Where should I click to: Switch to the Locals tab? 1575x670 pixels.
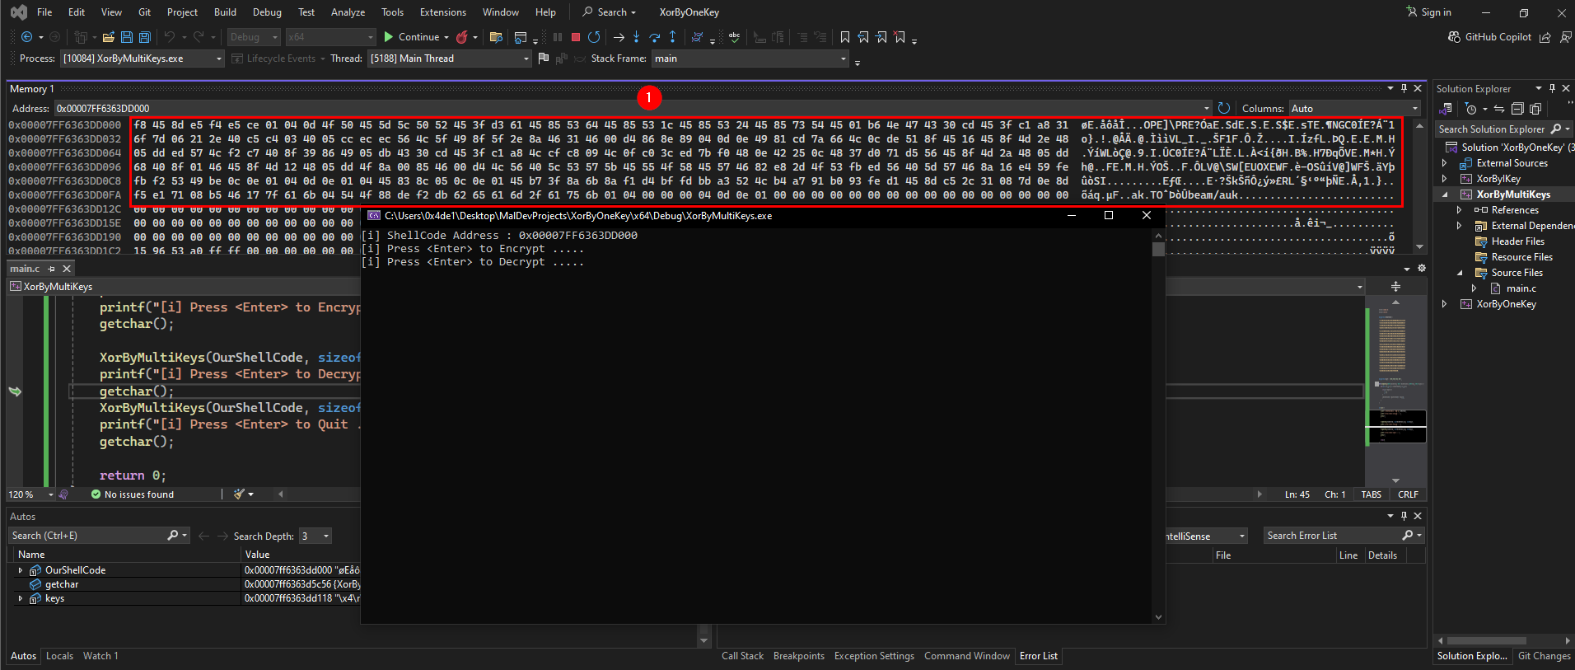pyautogui.click(x=59, y=656)
